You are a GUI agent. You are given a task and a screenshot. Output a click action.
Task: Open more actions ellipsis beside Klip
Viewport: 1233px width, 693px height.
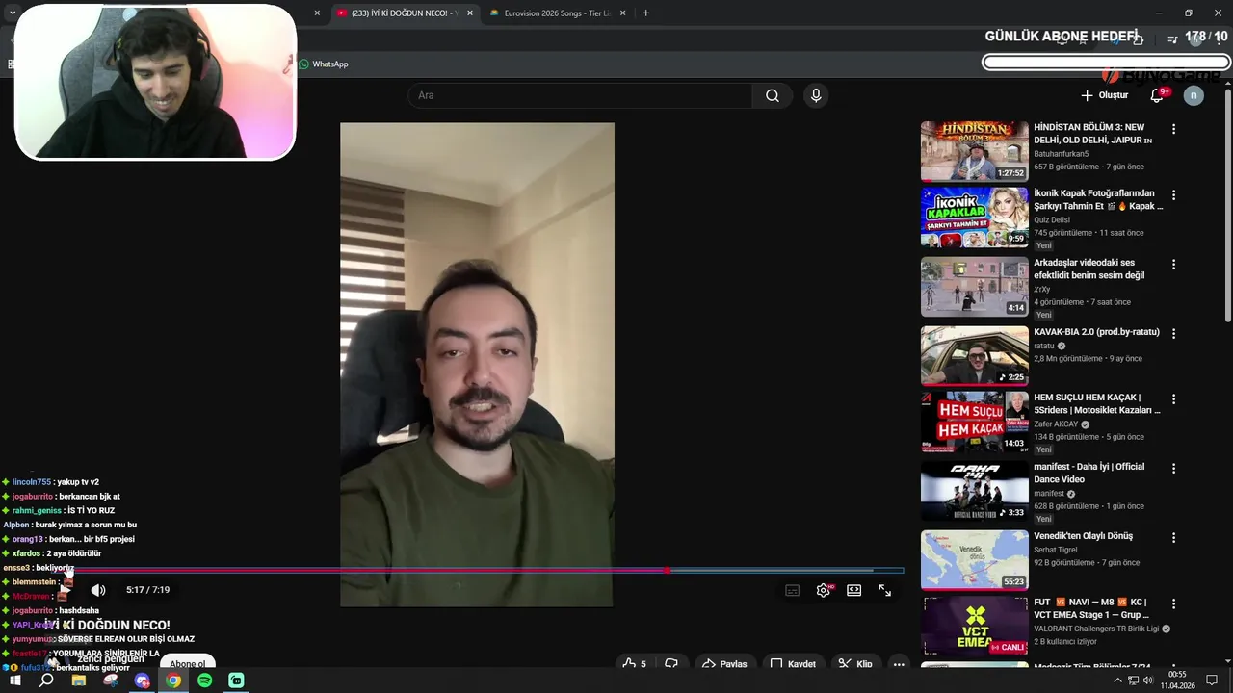click(898, 664)
